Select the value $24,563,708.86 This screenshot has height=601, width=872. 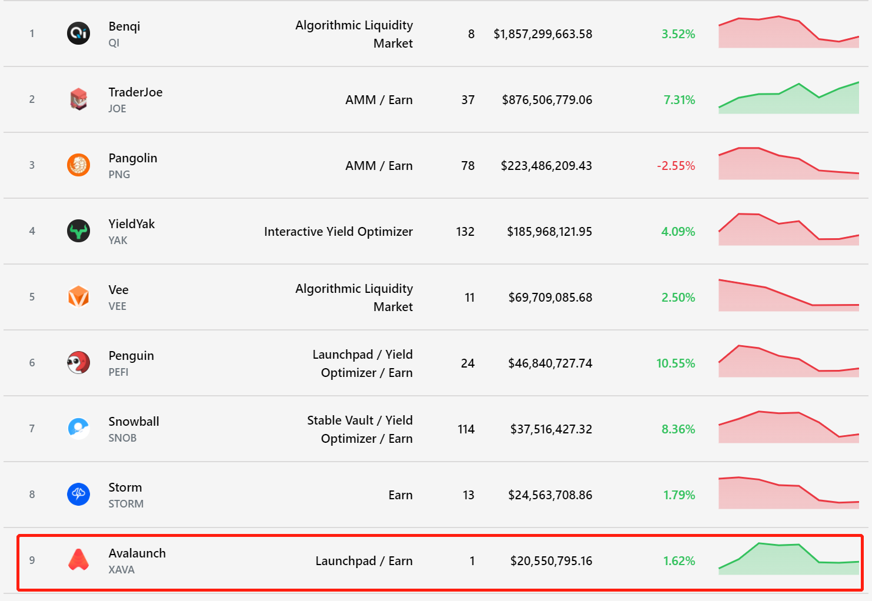[550, 495]
